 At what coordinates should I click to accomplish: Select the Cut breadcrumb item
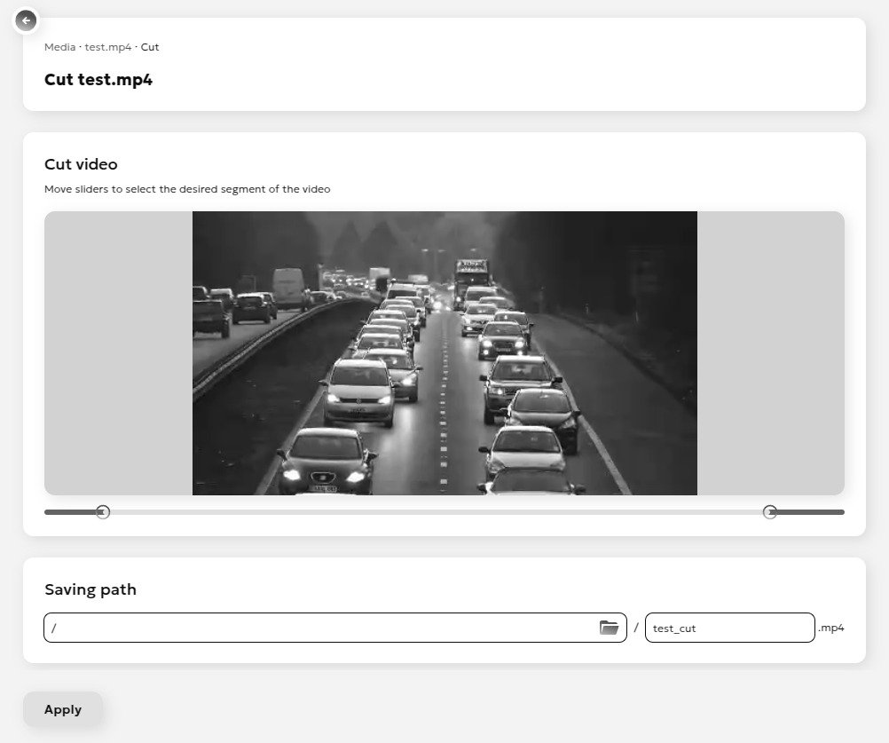[x=150, y=47]
